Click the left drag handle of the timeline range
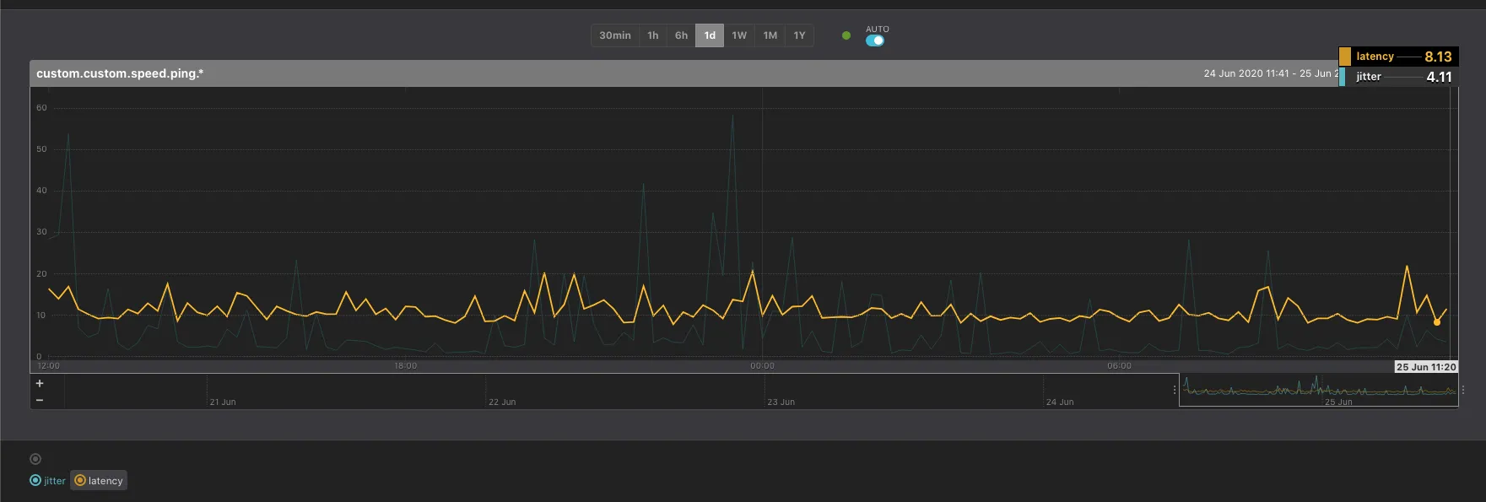 click(1175, 391)
